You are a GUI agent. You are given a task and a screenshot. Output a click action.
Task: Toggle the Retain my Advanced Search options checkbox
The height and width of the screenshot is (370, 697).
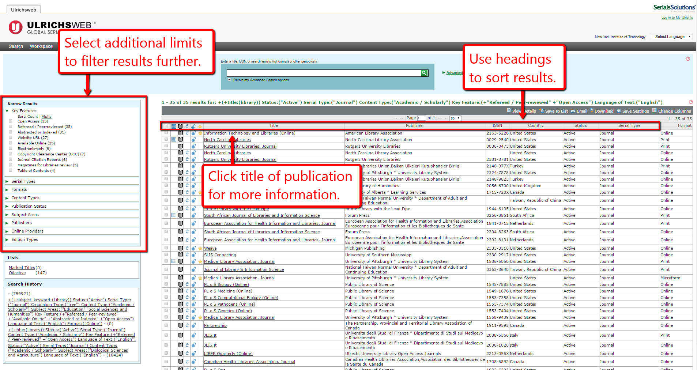coord(229,80)
